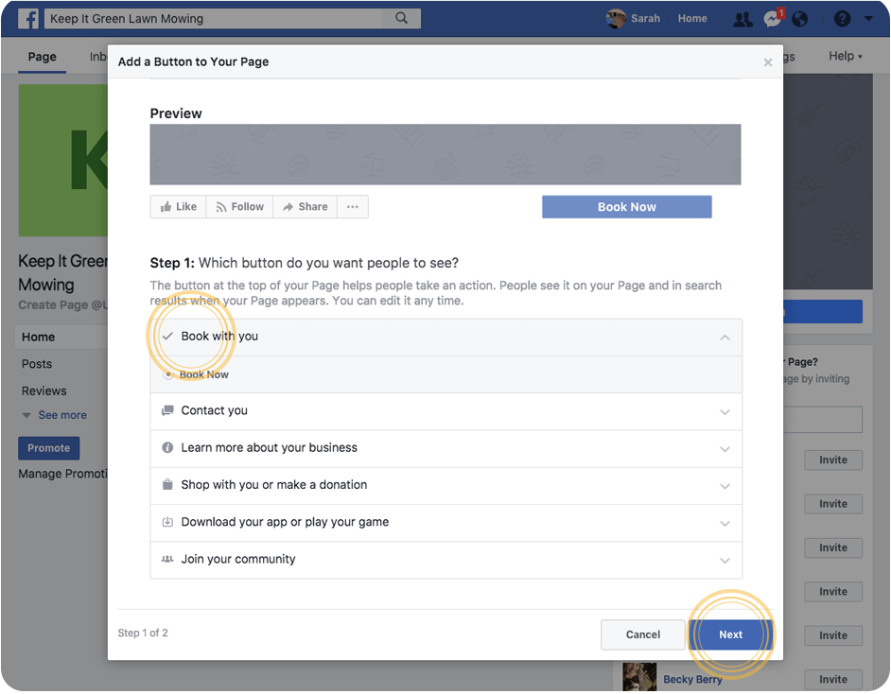Select the Book Now radio button
Viewport: 891px width, 694px height.
click(167, 374)
